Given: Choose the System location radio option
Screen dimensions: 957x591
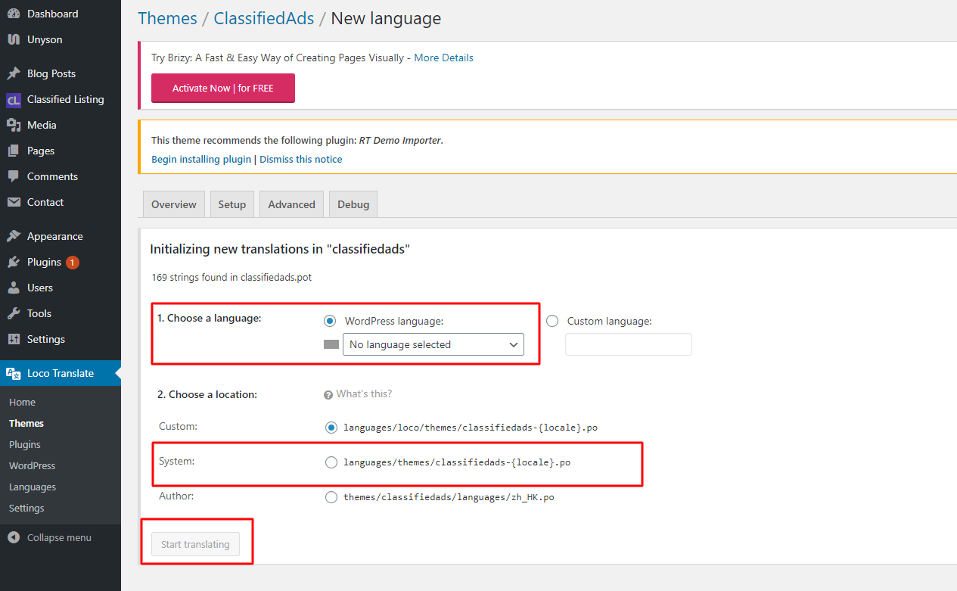Looking at the screenshot, I should click(331, 462).
